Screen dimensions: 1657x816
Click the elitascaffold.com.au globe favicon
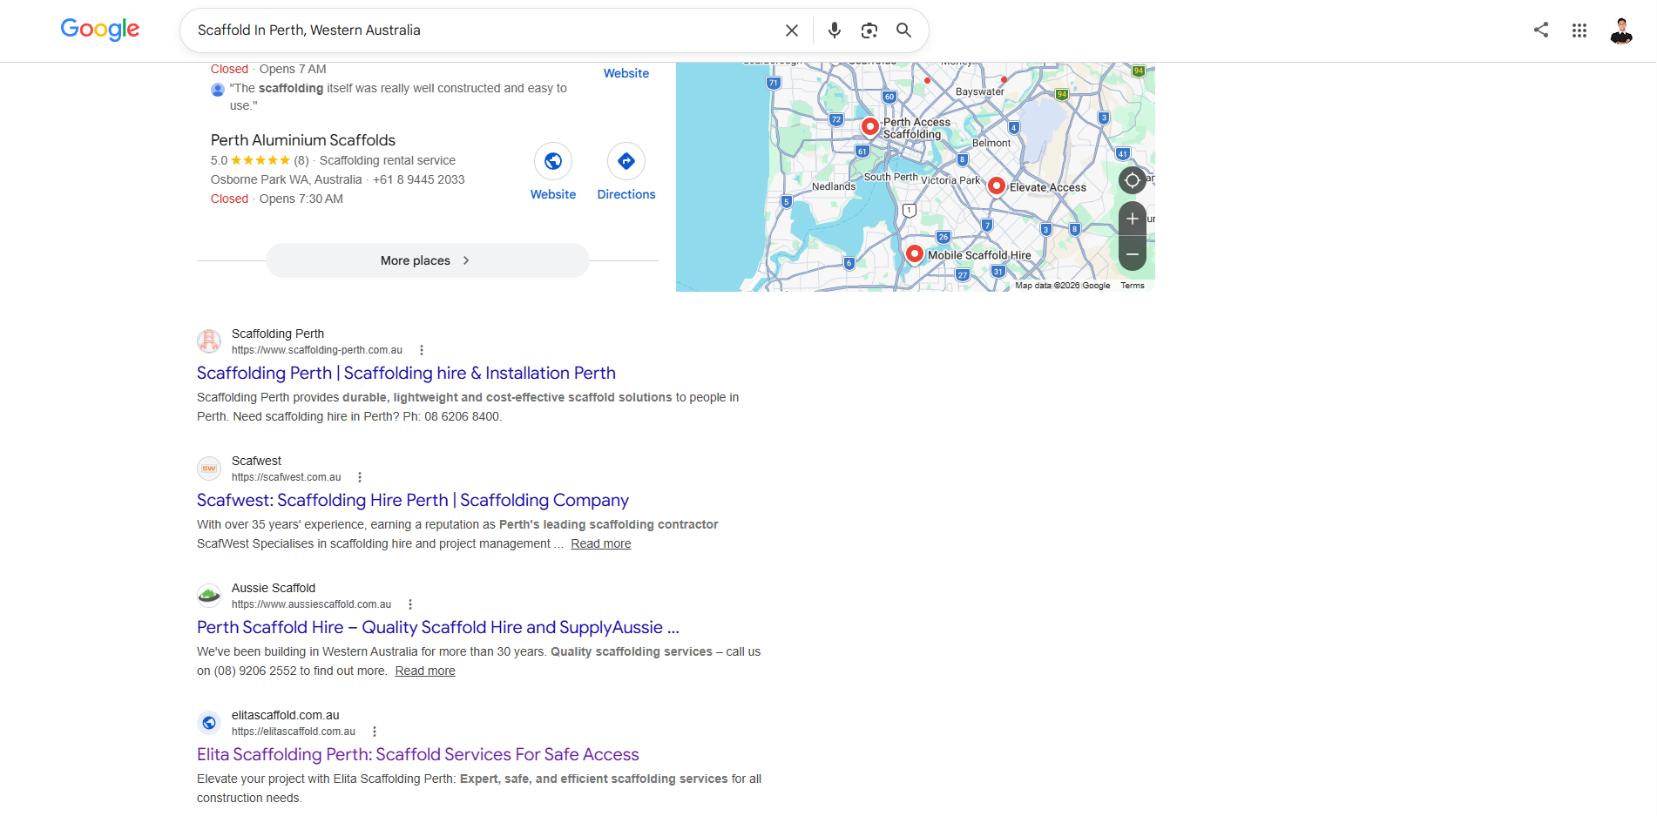(x=209, y=723)
